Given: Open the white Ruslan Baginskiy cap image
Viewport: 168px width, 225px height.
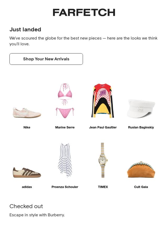Looking at the screenshot, I should (x=141, y=108).
